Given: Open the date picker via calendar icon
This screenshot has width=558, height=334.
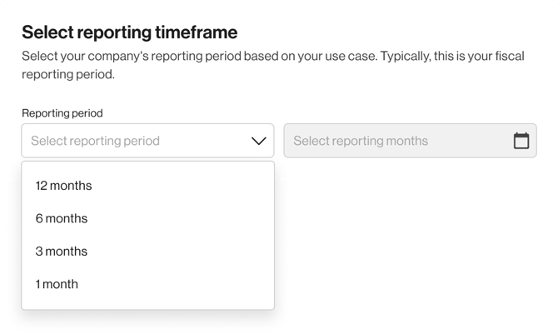Looking at the screenshot, I should click(x=521, y=141).
